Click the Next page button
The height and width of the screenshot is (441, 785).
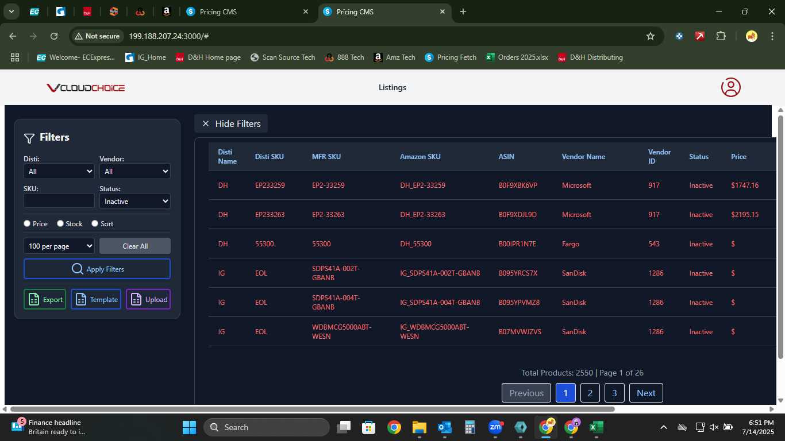[646, 393]
